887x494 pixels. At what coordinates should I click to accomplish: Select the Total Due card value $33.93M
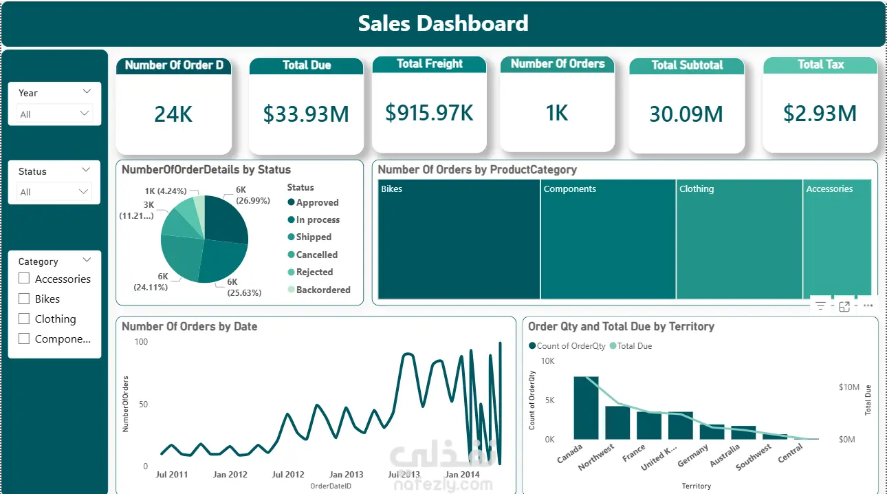tap(306, 114)
